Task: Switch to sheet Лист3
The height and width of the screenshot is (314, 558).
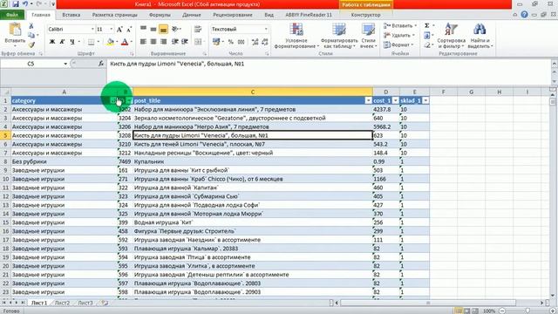Action: (x=85, y=303)
